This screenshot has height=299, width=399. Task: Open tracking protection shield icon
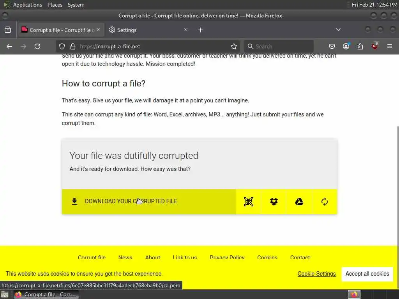[62, 46]
